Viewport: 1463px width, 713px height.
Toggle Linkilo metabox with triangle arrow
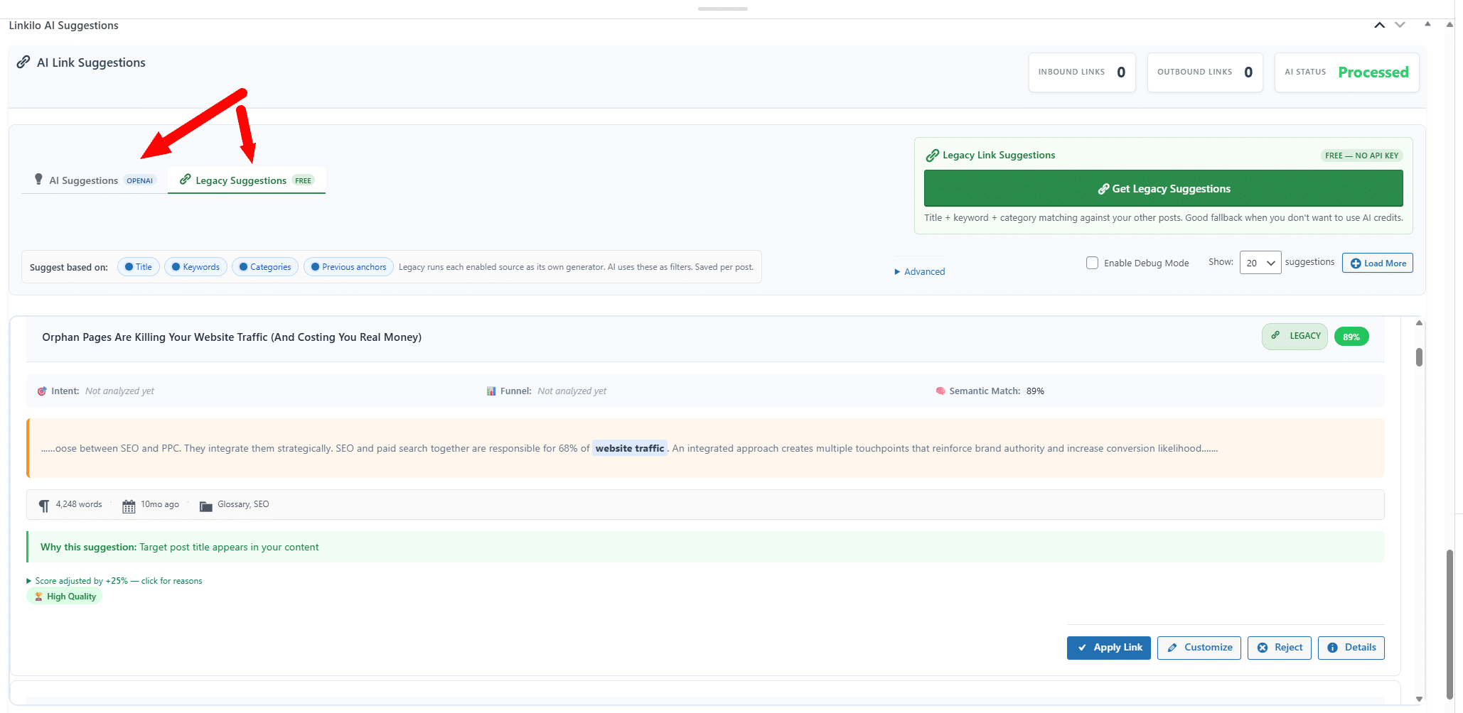pyautogui.click(x=1427, y=24)
